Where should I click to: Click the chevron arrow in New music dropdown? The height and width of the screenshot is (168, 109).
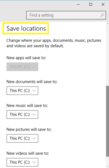point(34,114)
